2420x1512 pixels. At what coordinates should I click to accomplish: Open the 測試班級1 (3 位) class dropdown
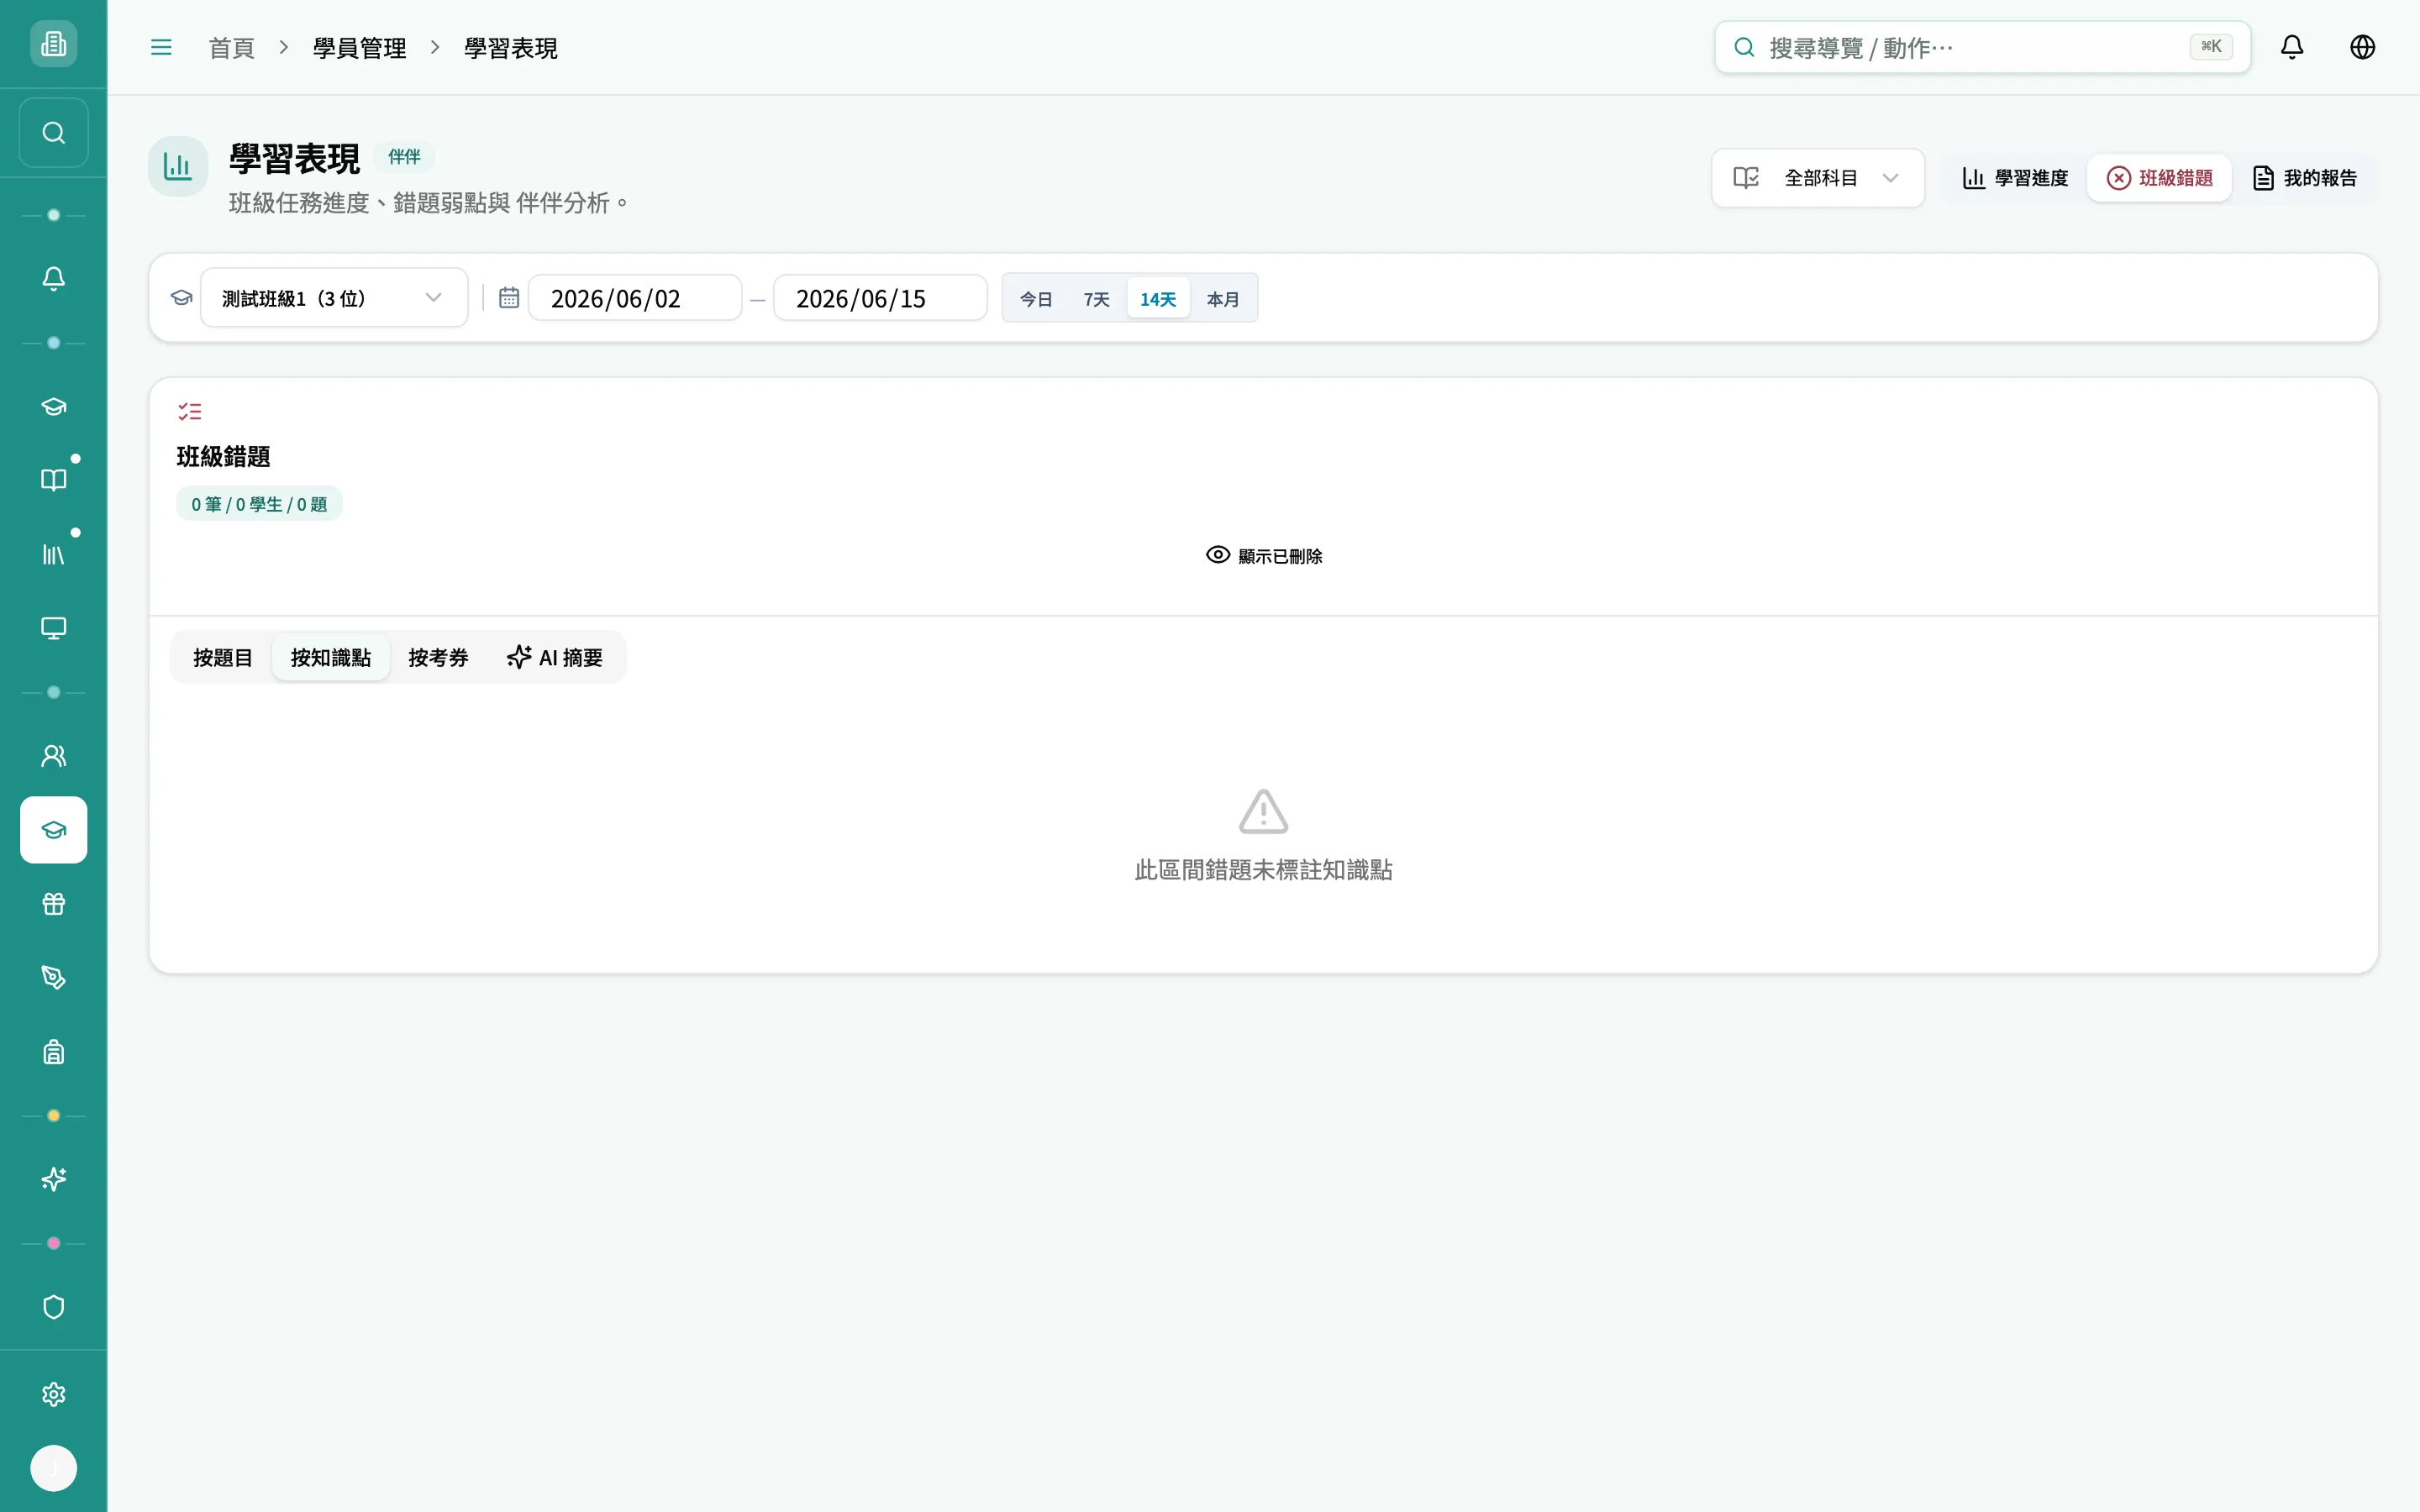point(334,298)
